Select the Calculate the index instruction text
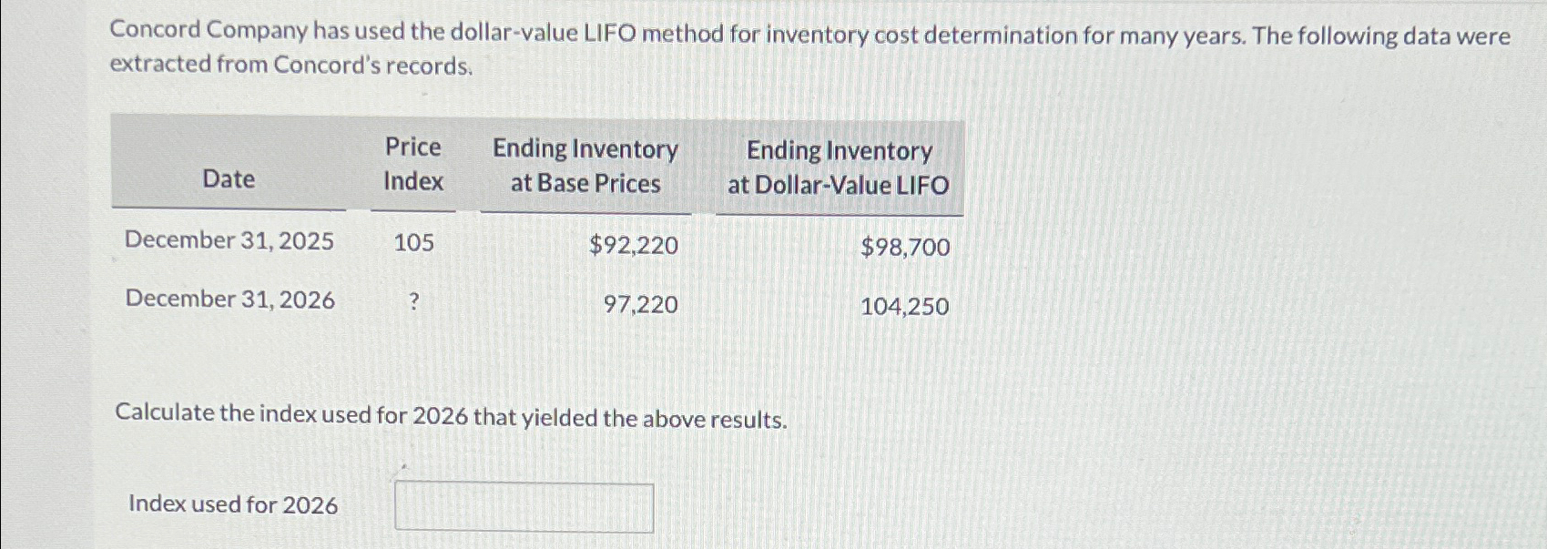The width and height of the screenshot is (1547, 549). (x=450, y=419)
